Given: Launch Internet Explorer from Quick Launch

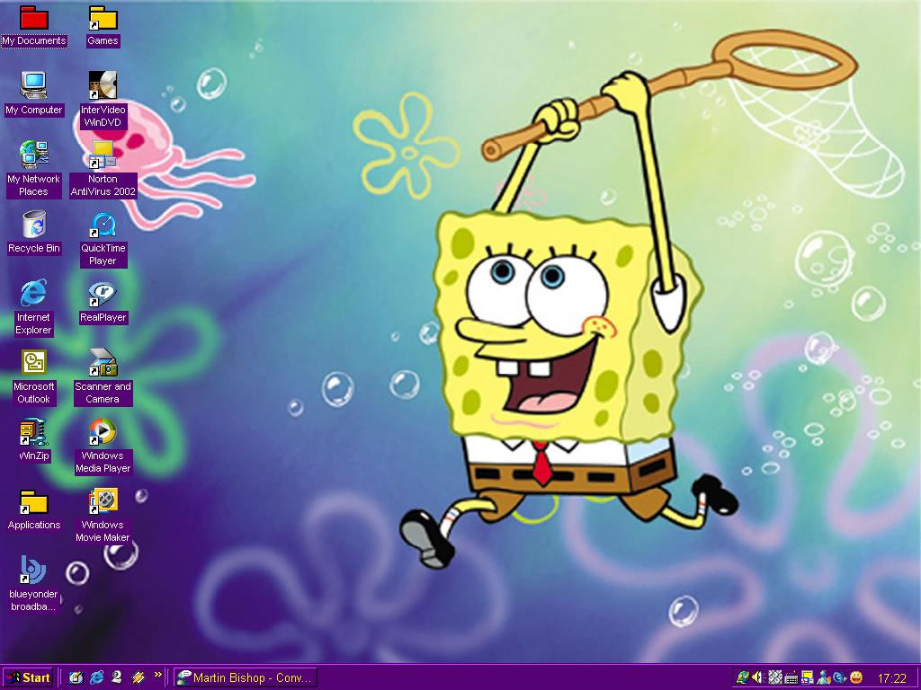Looking at the screenshot, I should point(96,677).
